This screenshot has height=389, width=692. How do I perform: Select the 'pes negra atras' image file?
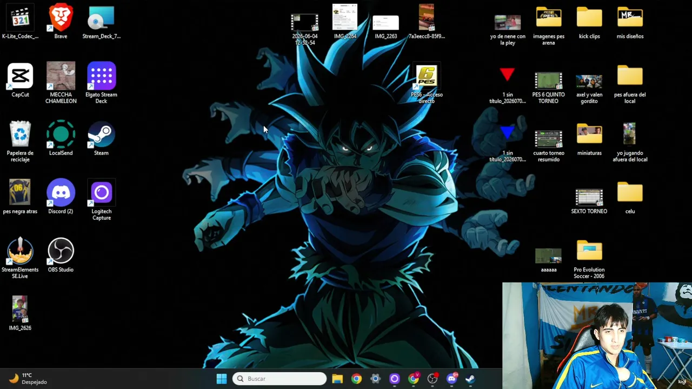(x=20, y=197)
